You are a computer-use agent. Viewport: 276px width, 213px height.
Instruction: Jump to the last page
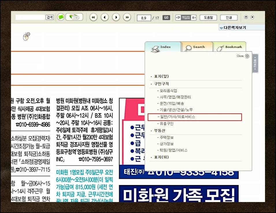pos(127,17)
